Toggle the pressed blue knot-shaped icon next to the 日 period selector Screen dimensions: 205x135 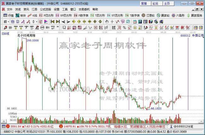point(13,21)
